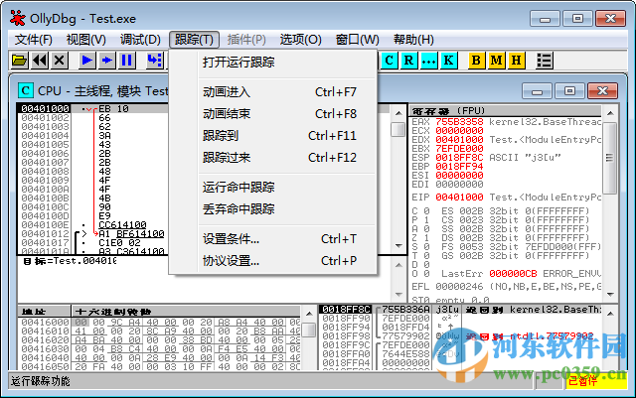This screenshot has height=398, width=636.
Task: Open the call stack K icon
Action: point(448,61)
